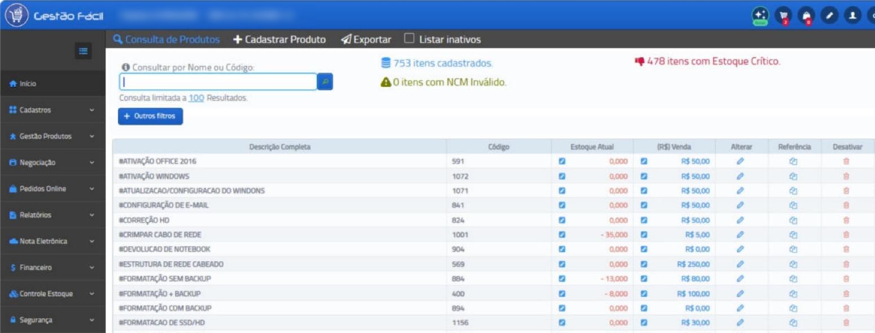Open the 478 itens com Estoque Crítico link
Screen dimensions: 875x333
coord(707,61)
